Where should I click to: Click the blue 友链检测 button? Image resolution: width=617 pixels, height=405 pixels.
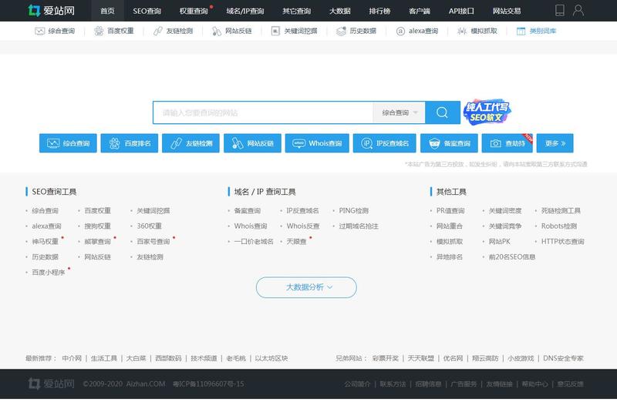(x=190, y=143)
